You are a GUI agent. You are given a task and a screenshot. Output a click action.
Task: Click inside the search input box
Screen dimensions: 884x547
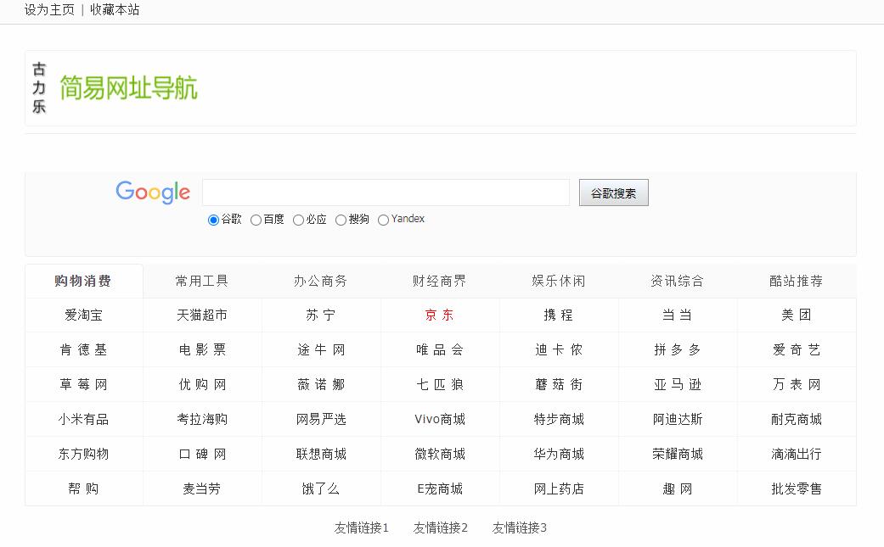[x=386, y=193]
